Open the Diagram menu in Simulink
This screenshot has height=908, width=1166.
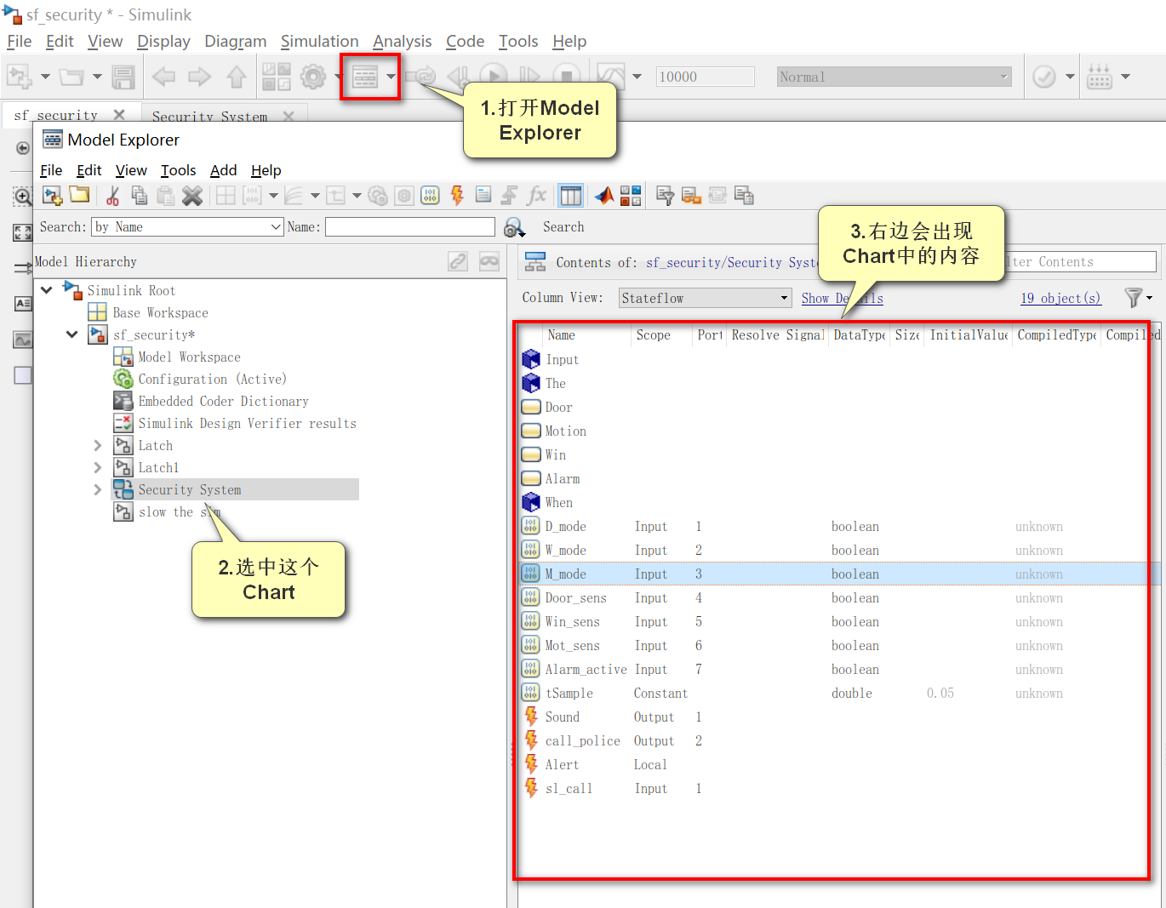coord(235,42)
